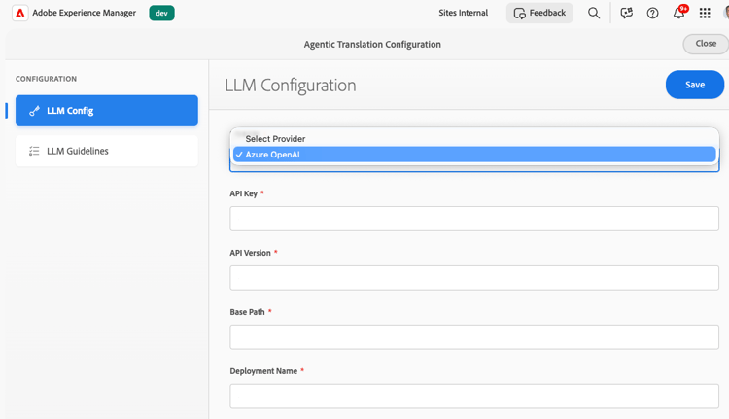Click the LLM Guidelines list icon
729x419 pixels.
click(x=34, y=151)
